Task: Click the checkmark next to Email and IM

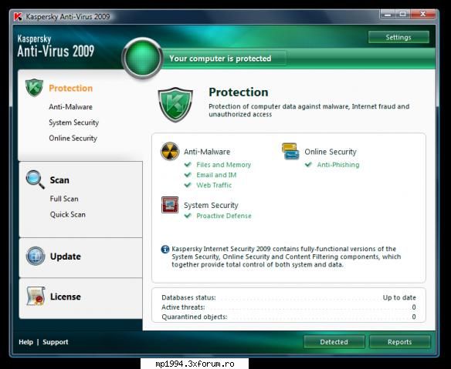Action: pyautogui.click(x=188, y=175)
